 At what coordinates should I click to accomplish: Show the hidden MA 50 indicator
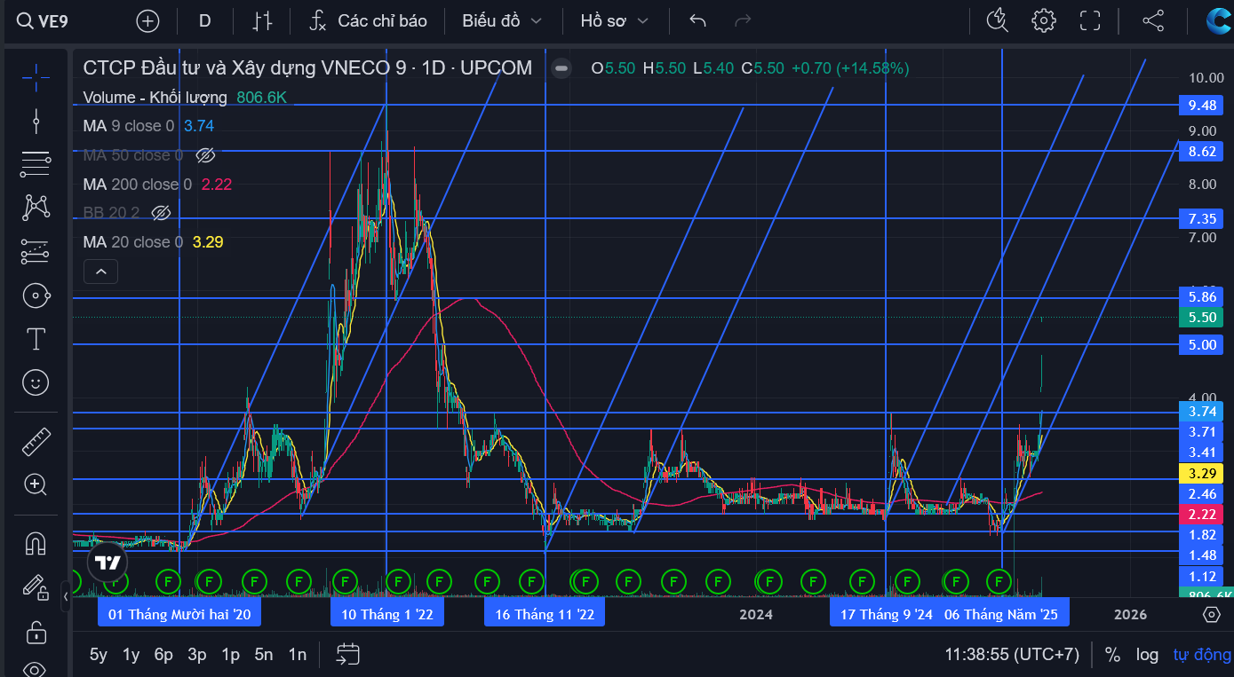click(x=205, y=155)
